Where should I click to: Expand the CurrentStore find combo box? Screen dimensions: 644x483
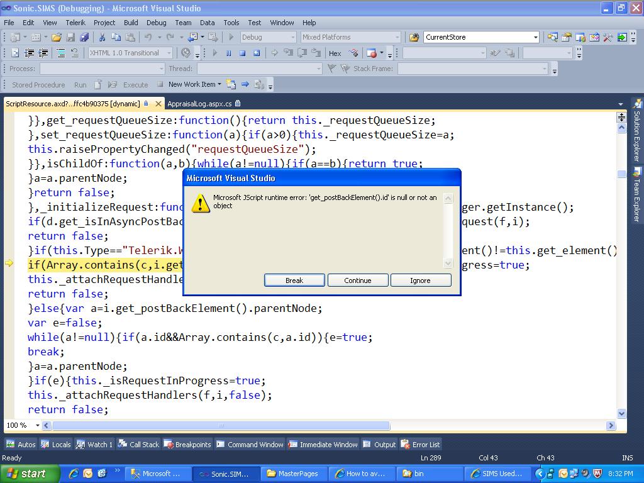536,37
